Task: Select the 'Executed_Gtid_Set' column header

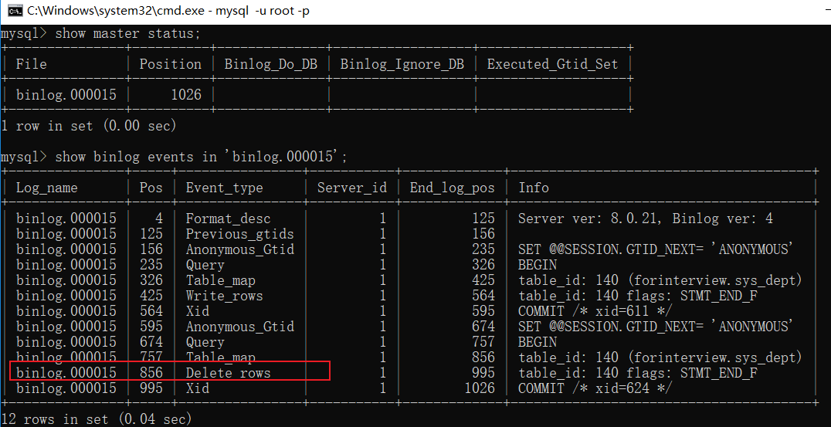Action: 552,65
